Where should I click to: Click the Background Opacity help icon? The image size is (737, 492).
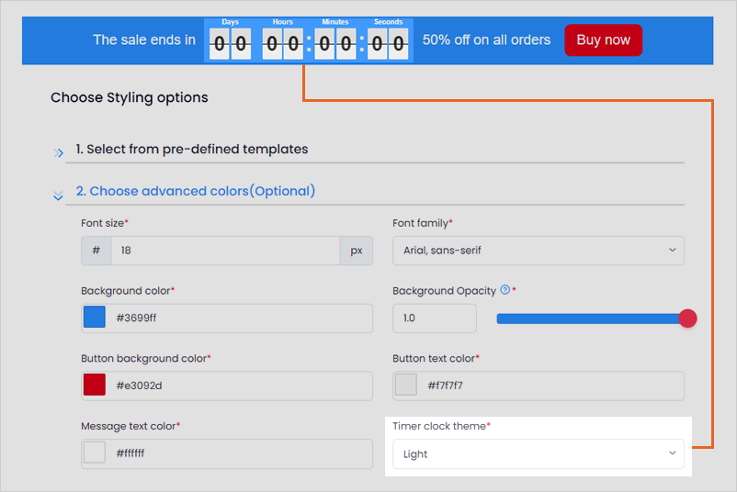(505, 290)
